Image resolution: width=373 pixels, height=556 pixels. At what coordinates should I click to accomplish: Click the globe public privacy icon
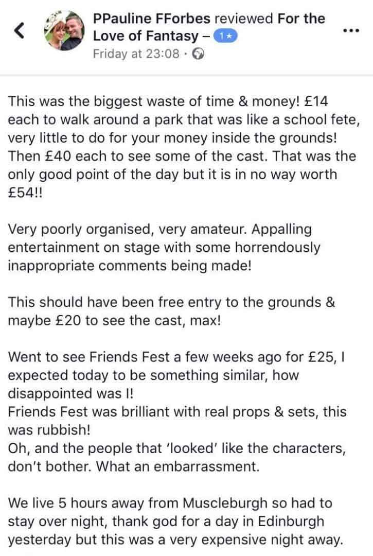(198, 54)
